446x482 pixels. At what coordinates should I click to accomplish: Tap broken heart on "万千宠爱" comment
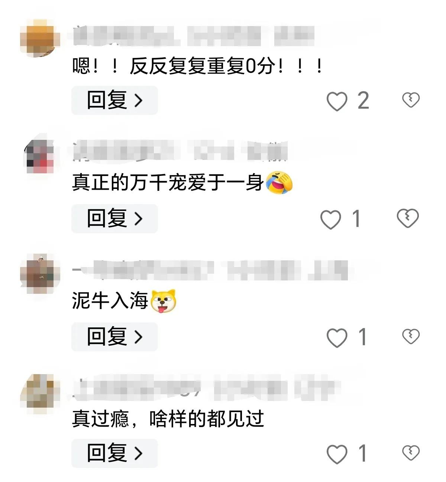408,218
